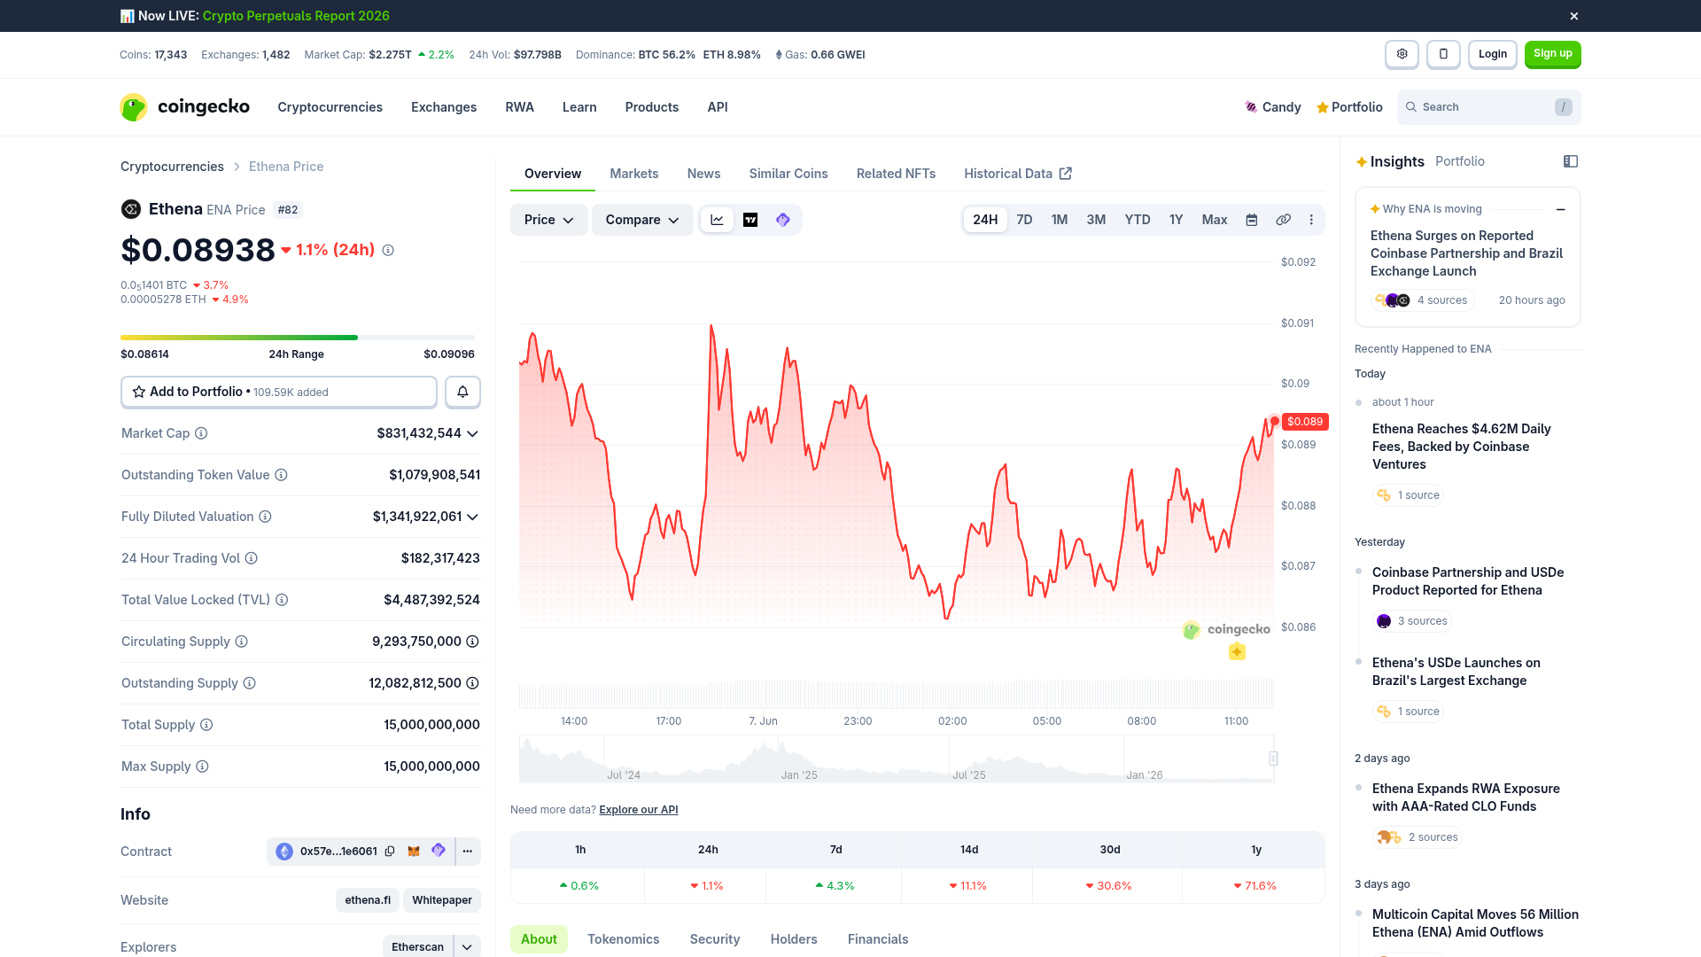Expand Fully Diluted Valuation chevron

(473, 517)
